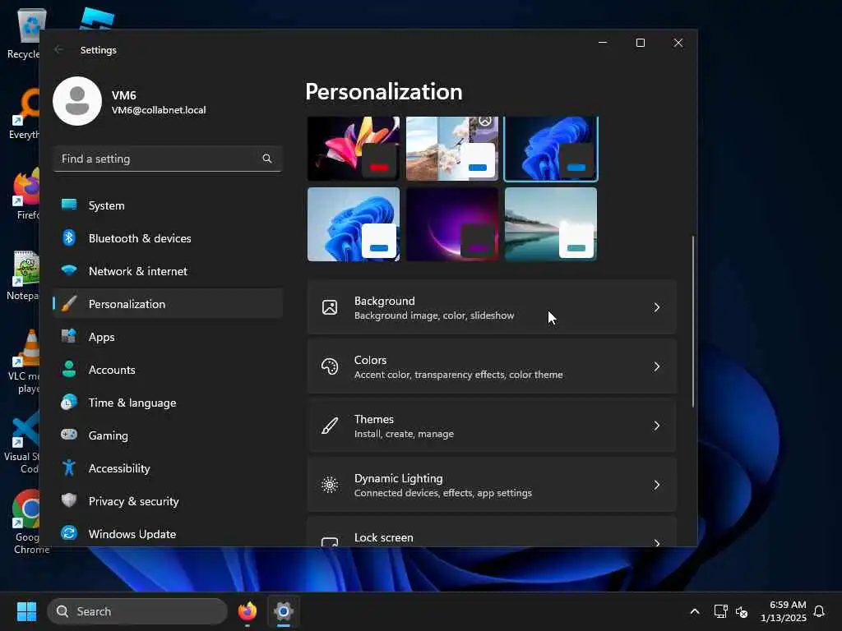The width and height of the screenshot is (842, 631).
Task: Open the System settings category
Action: point(168,205)
